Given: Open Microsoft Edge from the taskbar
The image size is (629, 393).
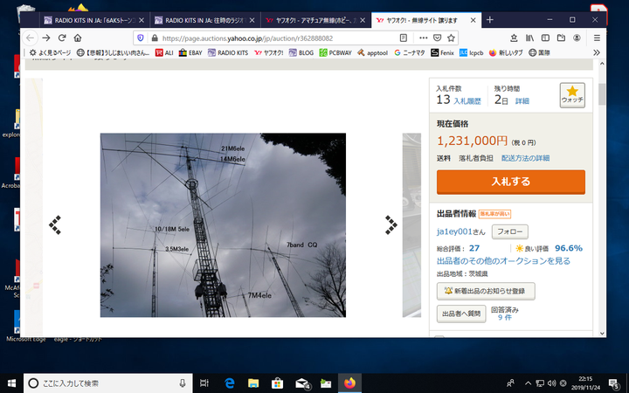Looking at the screenshot, I should (x=231, y=383).
